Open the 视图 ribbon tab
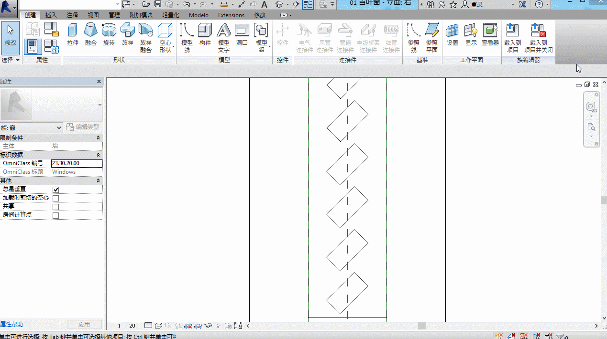The image size is (607, 339). [x=93, y=15]
